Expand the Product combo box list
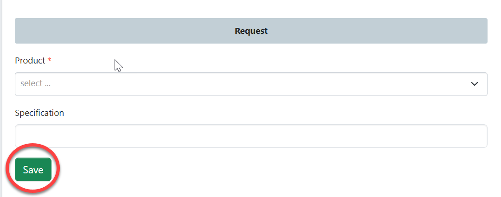Viewport: 501px width, 197px height. coord(250,84)
